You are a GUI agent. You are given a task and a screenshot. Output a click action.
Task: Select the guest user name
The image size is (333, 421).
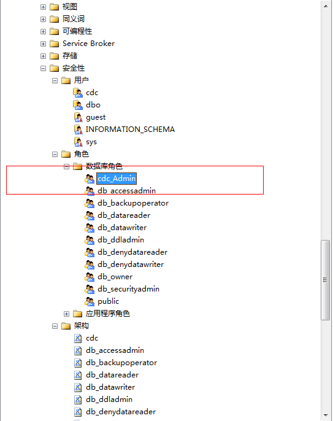pyautogui.click(x=96, y=118)
